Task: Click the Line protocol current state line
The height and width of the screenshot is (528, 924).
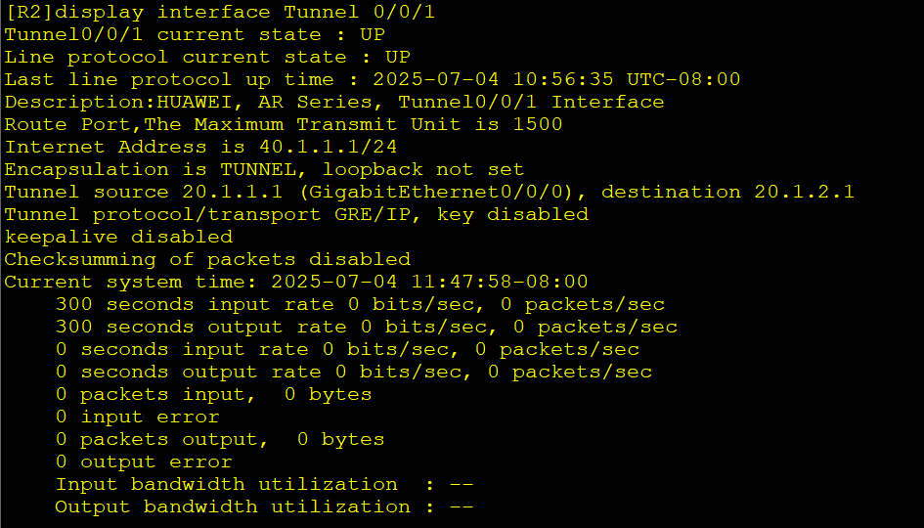Action: point(207,57)
